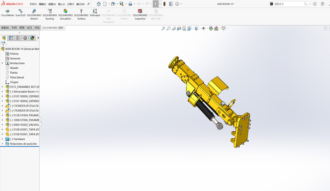The width and height of the screenshot is (330, 191).
Task: Open the 文件(F) menu
Action: (33, 4)
